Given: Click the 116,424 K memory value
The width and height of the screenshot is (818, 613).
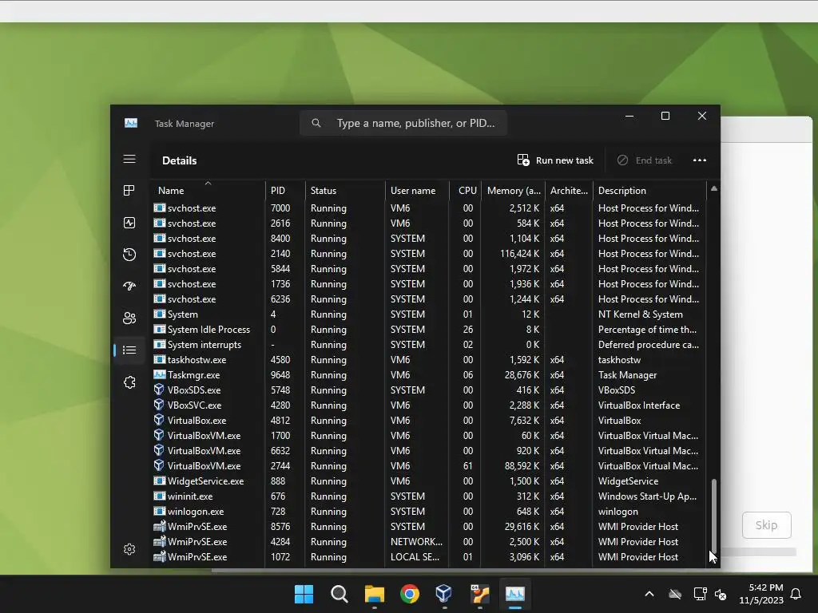Looking at the screenshot, I should click(x=519, y=253).
